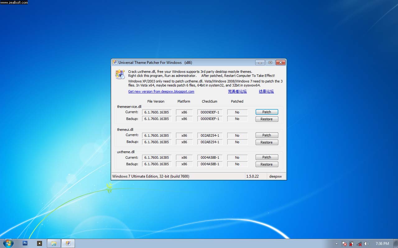Visit the 完美者论坛 forum link
The image size is (398, 248).
[x=237, y=91]
